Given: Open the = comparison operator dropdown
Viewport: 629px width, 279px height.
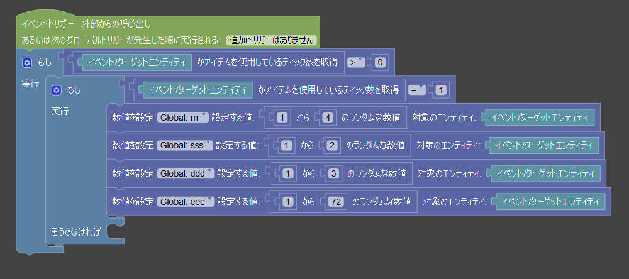Looking at the screenshot, I should [x=417, y=90].
